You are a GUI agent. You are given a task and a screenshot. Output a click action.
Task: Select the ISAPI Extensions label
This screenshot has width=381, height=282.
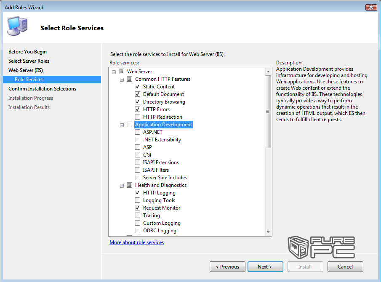[161, 162]
